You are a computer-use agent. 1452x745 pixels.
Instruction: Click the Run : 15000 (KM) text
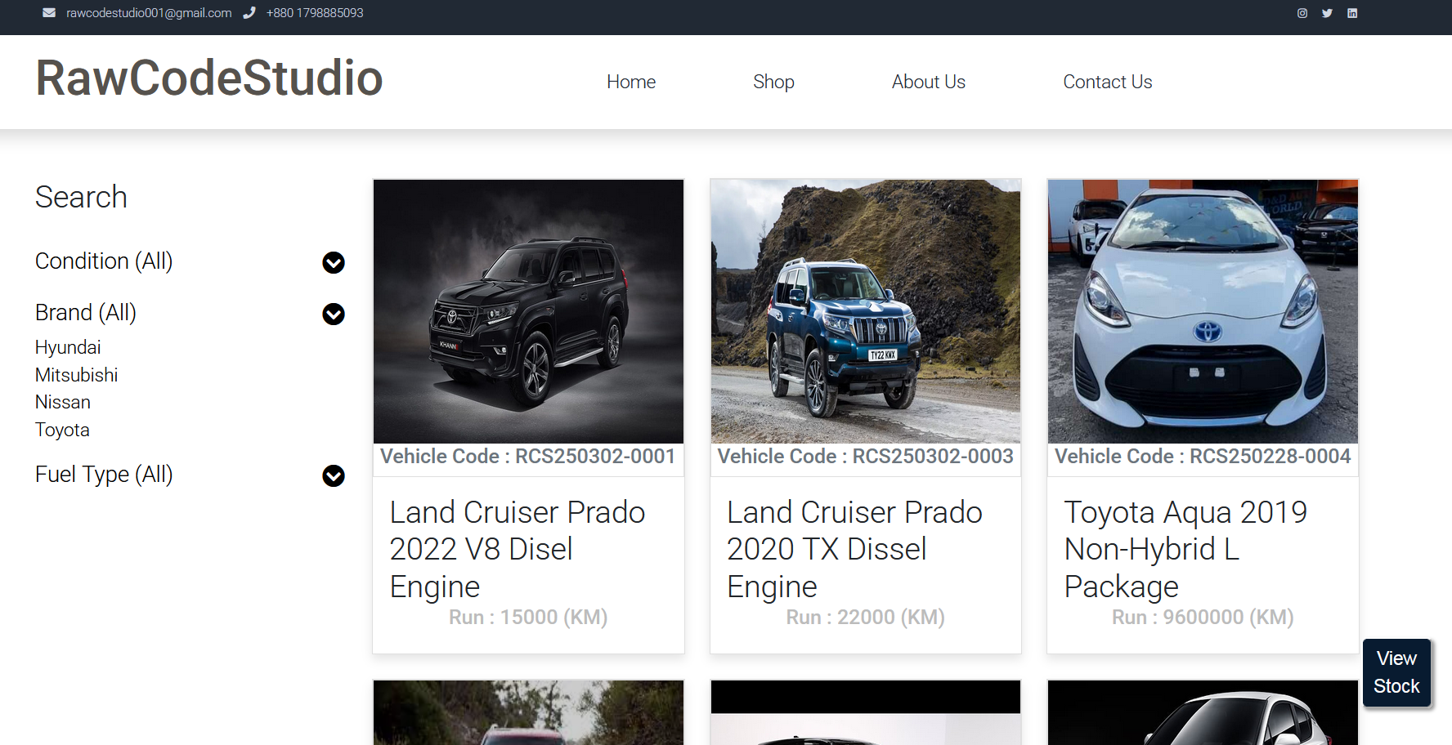pyautogui.click(x=528, y=618)
